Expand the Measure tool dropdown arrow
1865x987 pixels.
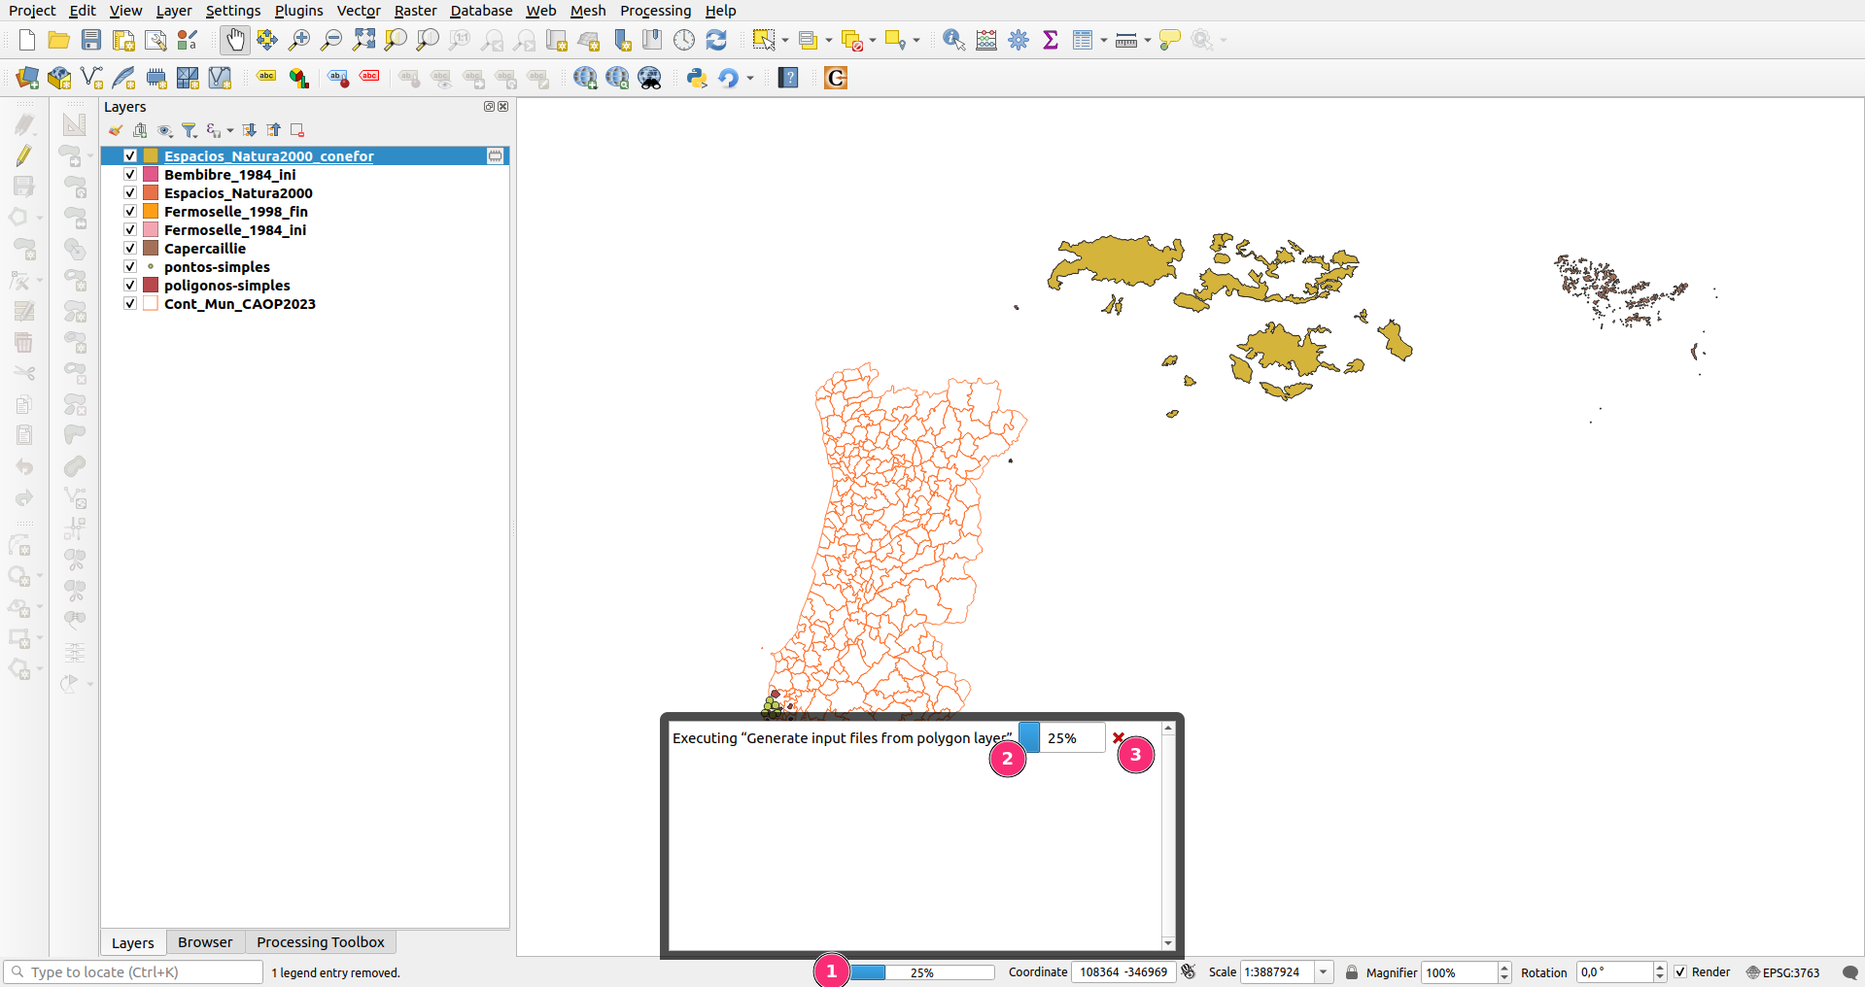[x=1148, y=40]
